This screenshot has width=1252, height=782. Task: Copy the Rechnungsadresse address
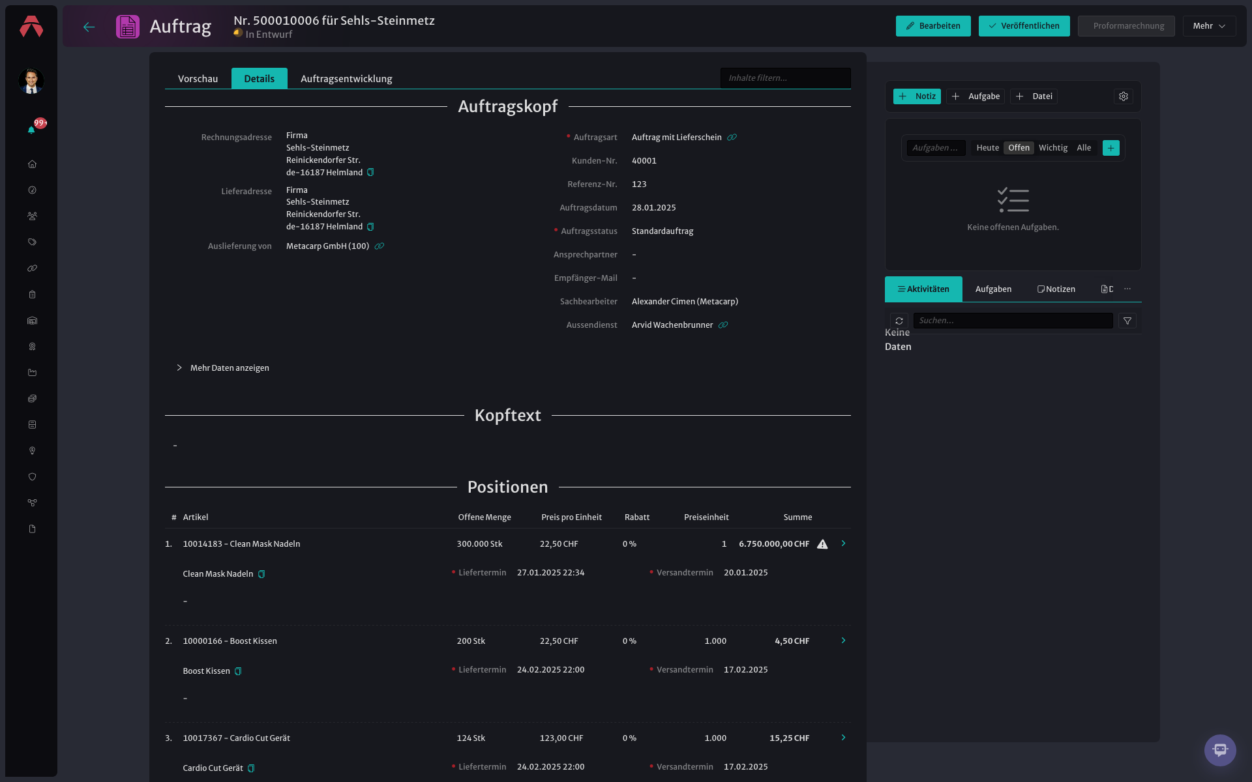point(370,173)
